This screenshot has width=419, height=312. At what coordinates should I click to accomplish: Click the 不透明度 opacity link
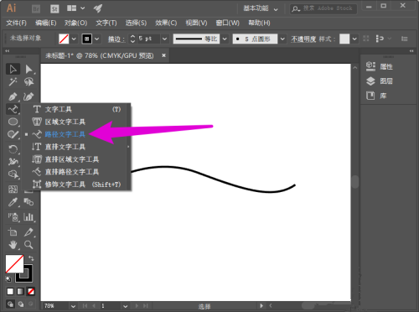[x=303, y=39]
